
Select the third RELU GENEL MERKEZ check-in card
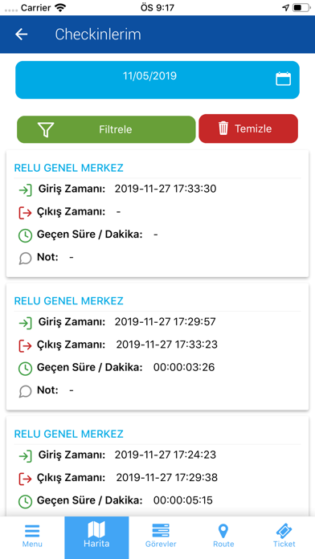click(157, 467)
